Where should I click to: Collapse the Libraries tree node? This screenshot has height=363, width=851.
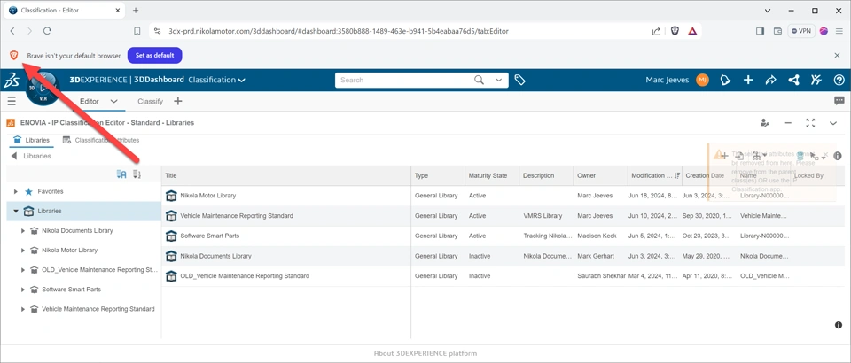[x=16, y=212]
